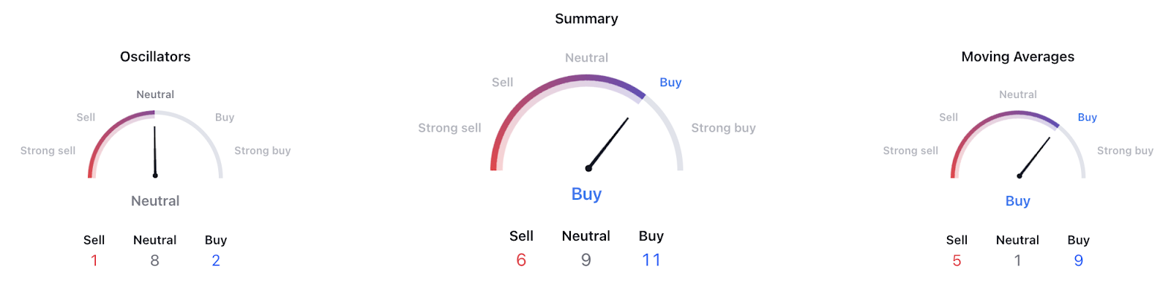This screenshot has height=305, width=1171.
Task: Click the large blue Buy result under Summary gauge
Action: [x=586, y=194]
